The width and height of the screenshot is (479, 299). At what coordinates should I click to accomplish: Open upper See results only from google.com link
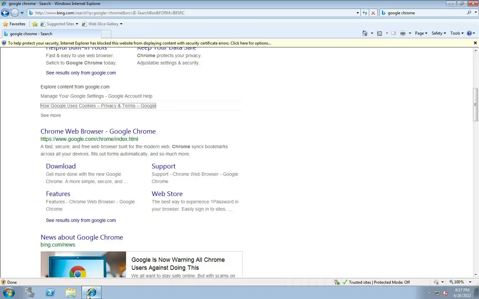pos(81,73)
